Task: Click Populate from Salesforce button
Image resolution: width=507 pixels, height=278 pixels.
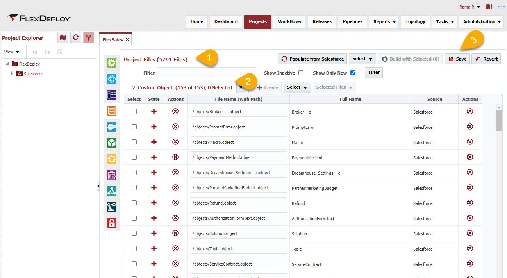Action: [312, 59]
